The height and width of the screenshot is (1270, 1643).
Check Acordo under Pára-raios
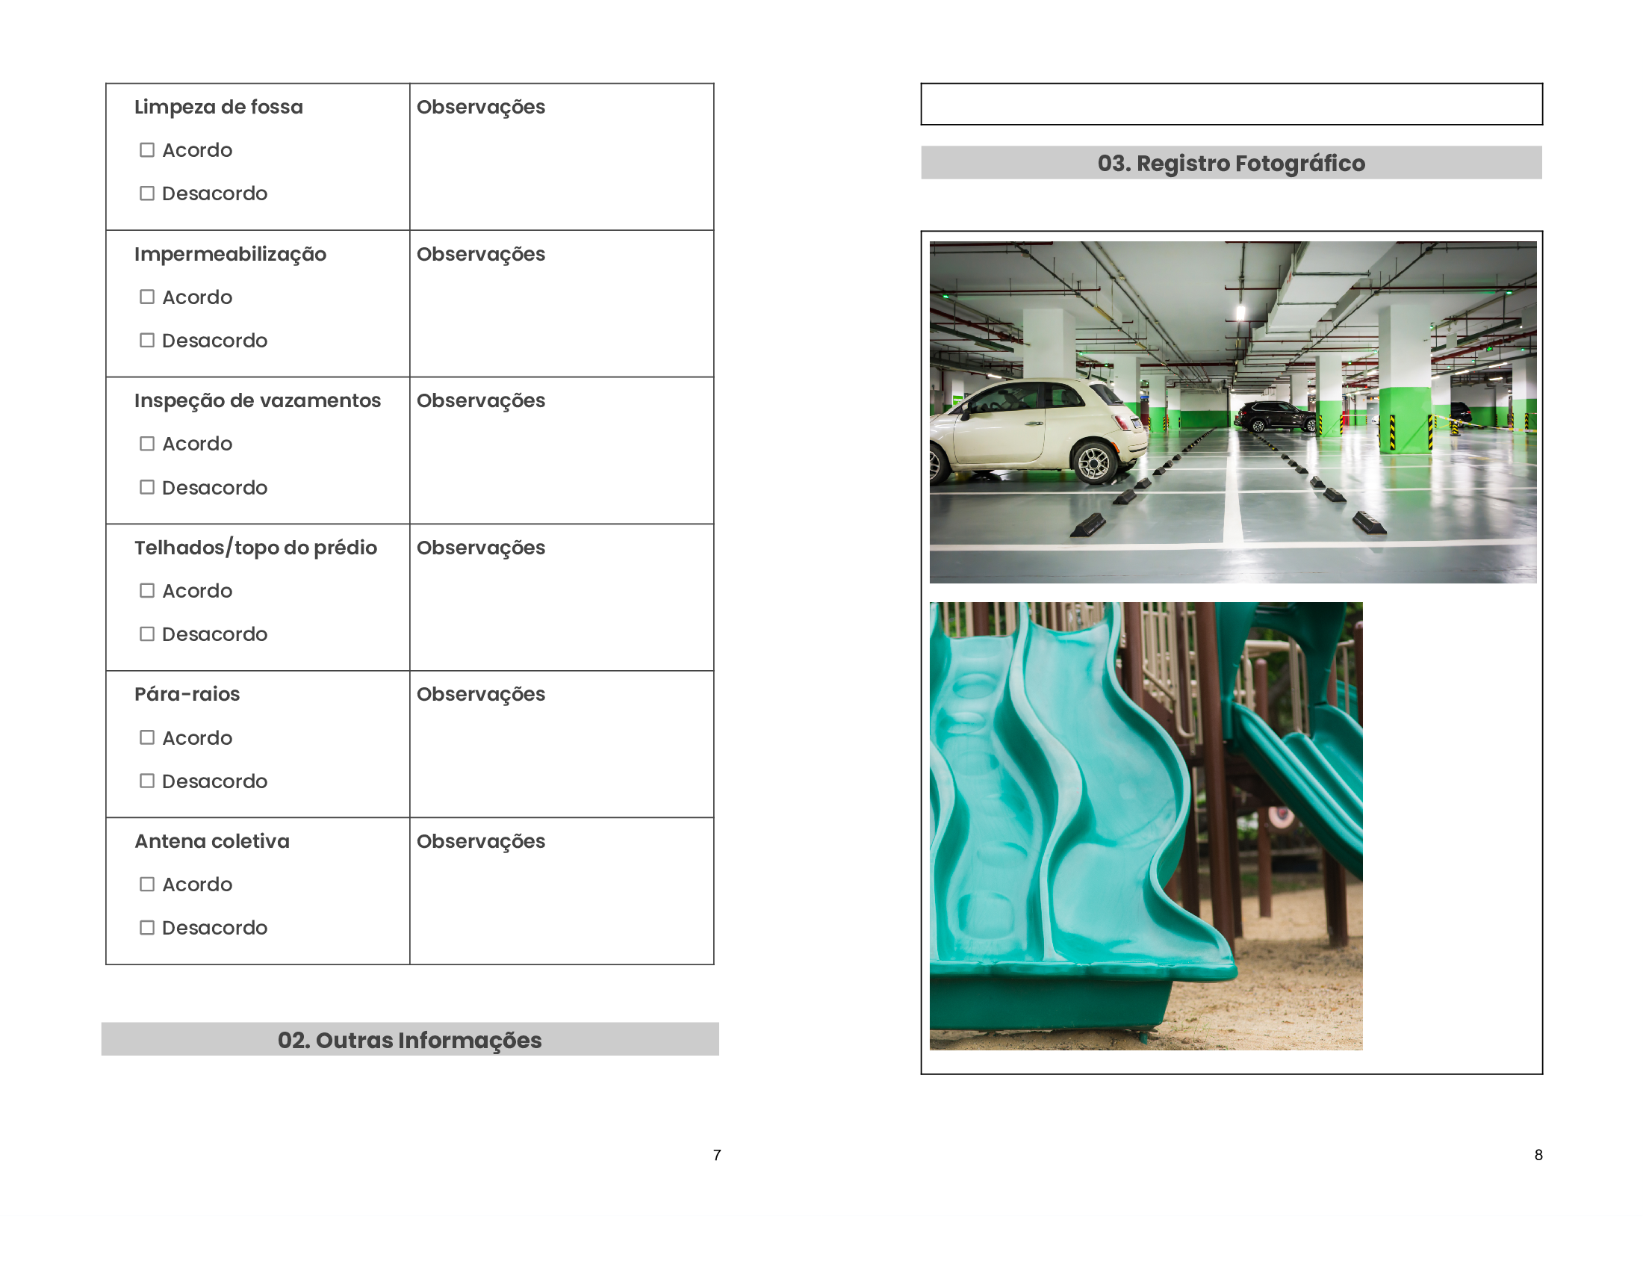[x=146, y=738]
